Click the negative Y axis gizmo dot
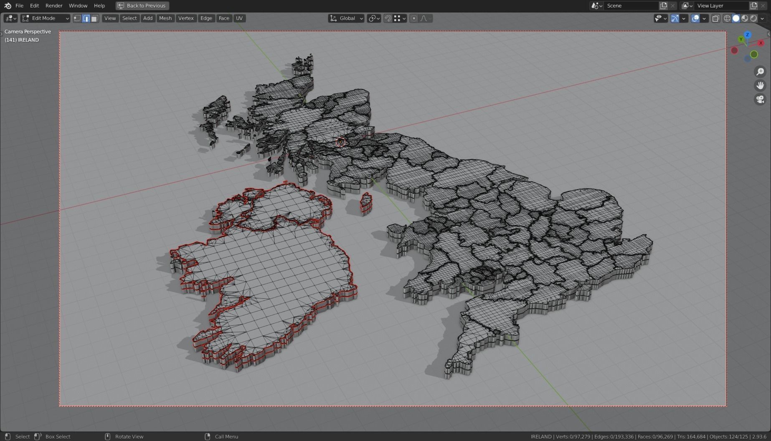The image size is (771, 441). pos(754,54)
